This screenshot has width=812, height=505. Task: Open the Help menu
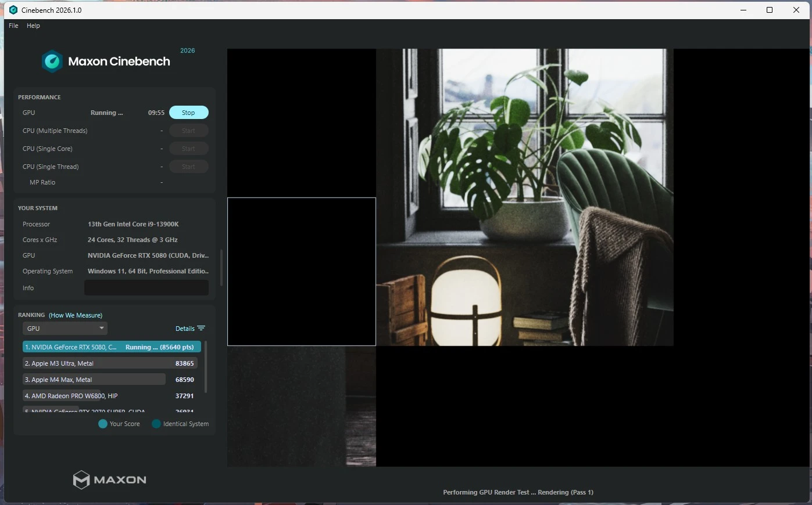pos(33,26)
